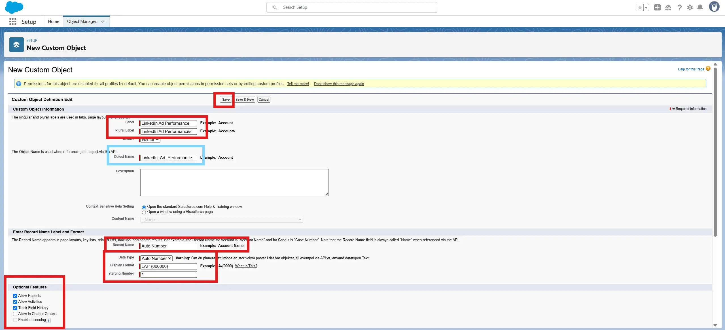This screenshot has width=725, height=330.
Task: Select Open a window using Visualforce page
Action: (x=144, y=212)
